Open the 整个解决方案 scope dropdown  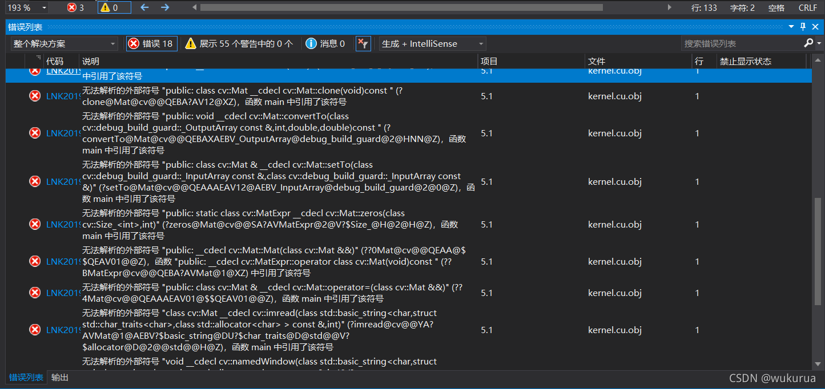(65, 43)
